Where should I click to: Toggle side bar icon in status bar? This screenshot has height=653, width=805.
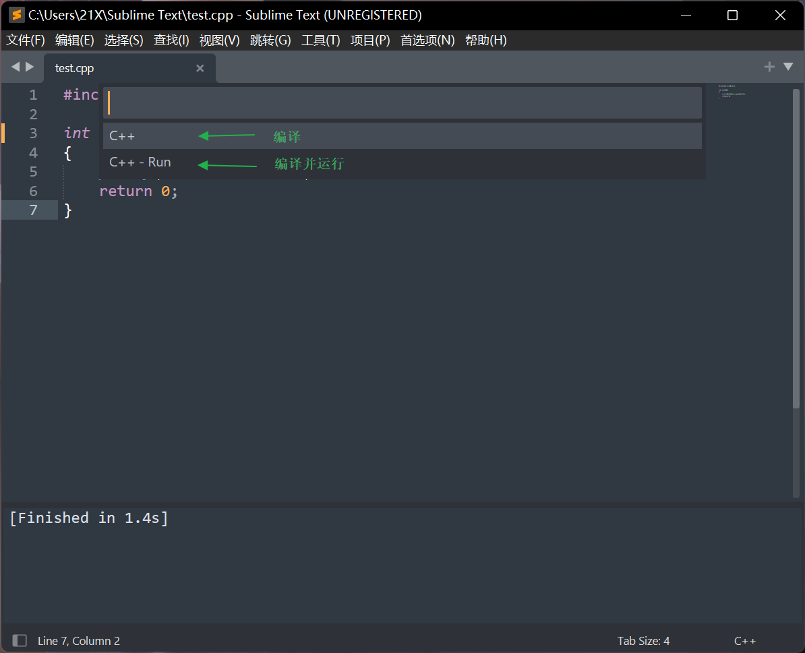(20, 640)
